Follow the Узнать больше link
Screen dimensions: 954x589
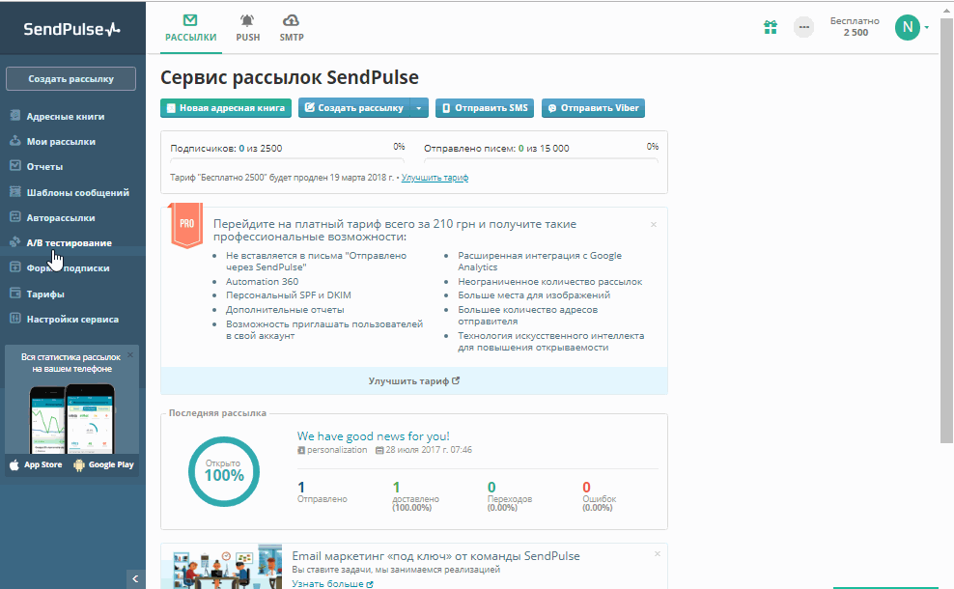[x=333, y=583]
